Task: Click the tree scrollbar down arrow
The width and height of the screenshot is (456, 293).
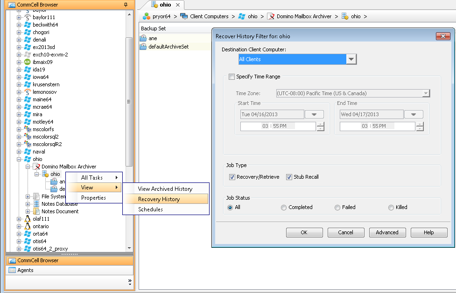Action: click(x=129, y=248)
